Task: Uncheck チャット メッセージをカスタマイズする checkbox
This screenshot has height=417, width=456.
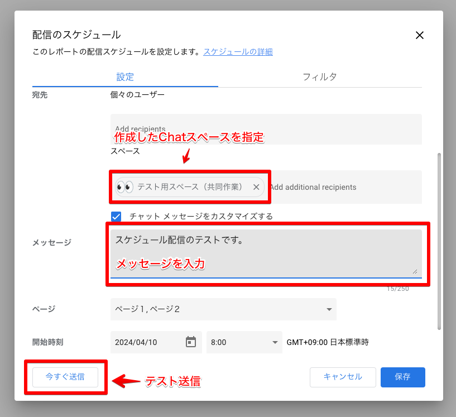Action: pos(116,216)
